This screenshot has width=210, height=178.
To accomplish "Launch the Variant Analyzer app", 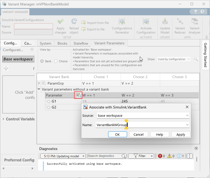I will click(194, 26).
